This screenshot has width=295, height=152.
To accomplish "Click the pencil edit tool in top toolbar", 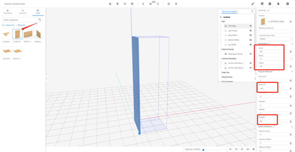I will click(253, 4).
